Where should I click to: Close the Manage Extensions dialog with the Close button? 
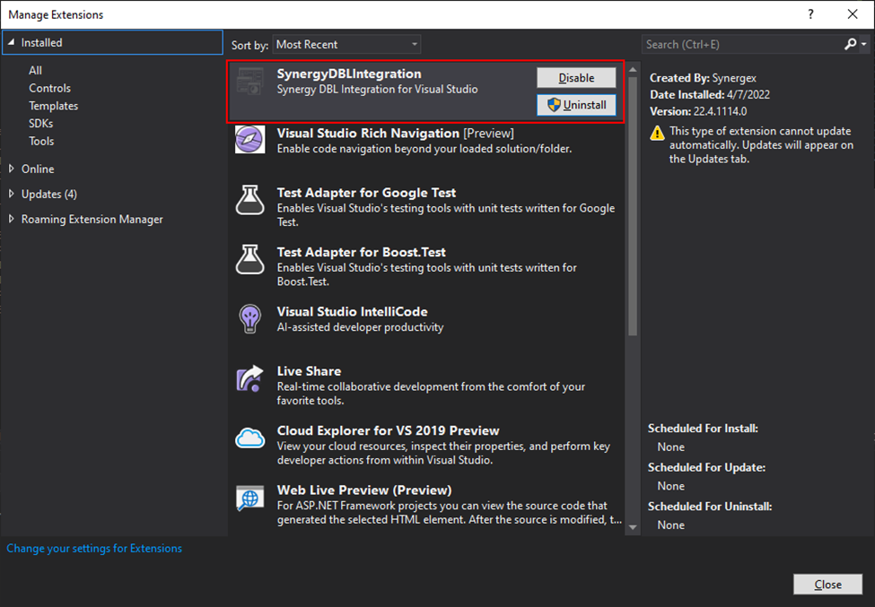pos(827,585)
